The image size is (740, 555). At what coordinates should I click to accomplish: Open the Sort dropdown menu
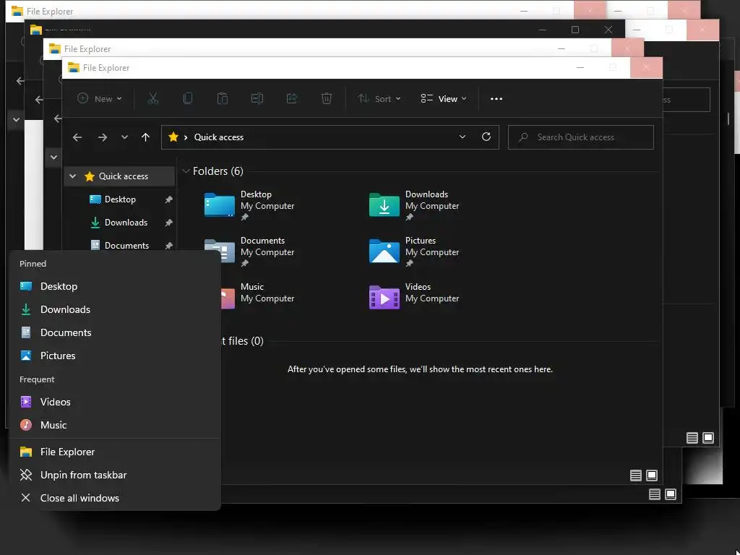[379, 98]
